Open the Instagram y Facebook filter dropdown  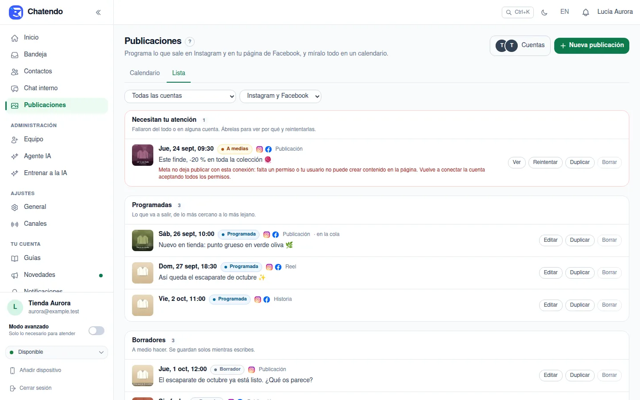[280, 96]
